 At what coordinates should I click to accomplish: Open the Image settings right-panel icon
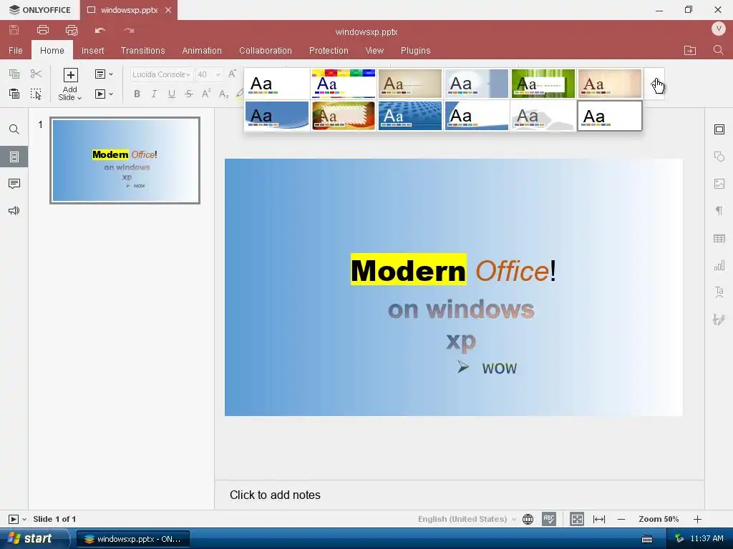719,184
